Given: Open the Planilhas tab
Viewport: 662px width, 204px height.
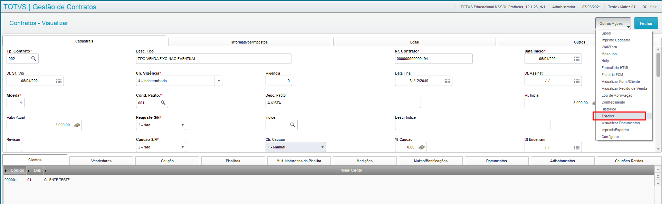Looking at the screenshot, I should click(x=233, y=161).
